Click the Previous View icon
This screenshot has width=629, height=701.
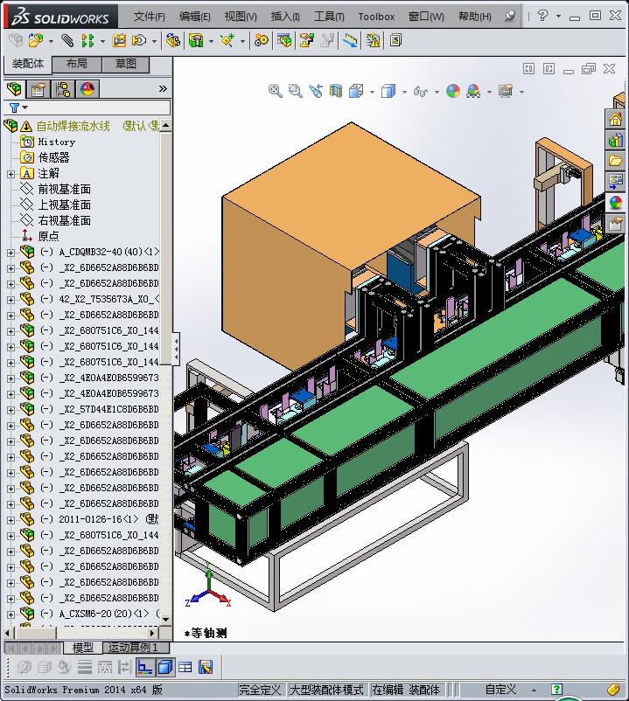[x=316, y=91]
